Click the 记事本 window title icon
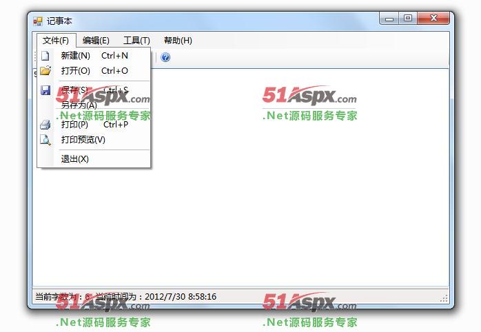Viewport: 481px width, 332px height. point(38,21)
